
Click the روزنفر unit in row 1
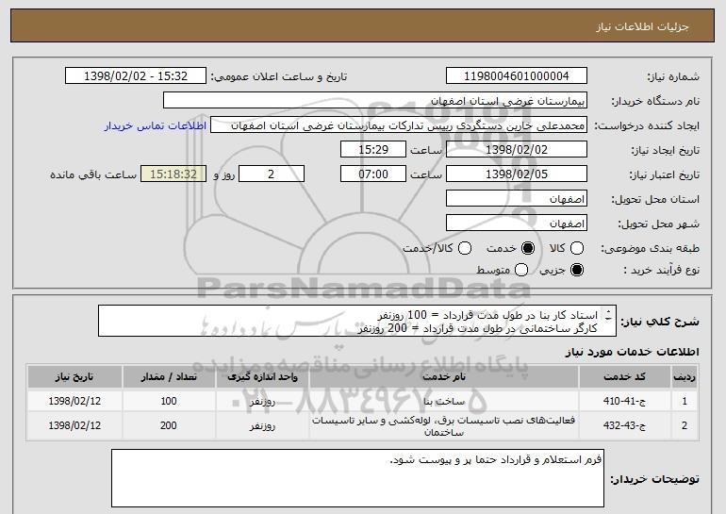pos(262,402)
